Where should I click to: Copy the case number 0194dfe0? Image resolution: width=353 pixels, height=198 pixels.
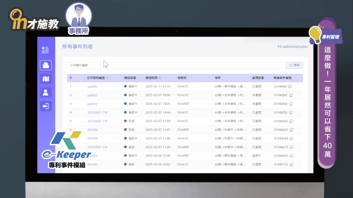(x=291, y=95)
